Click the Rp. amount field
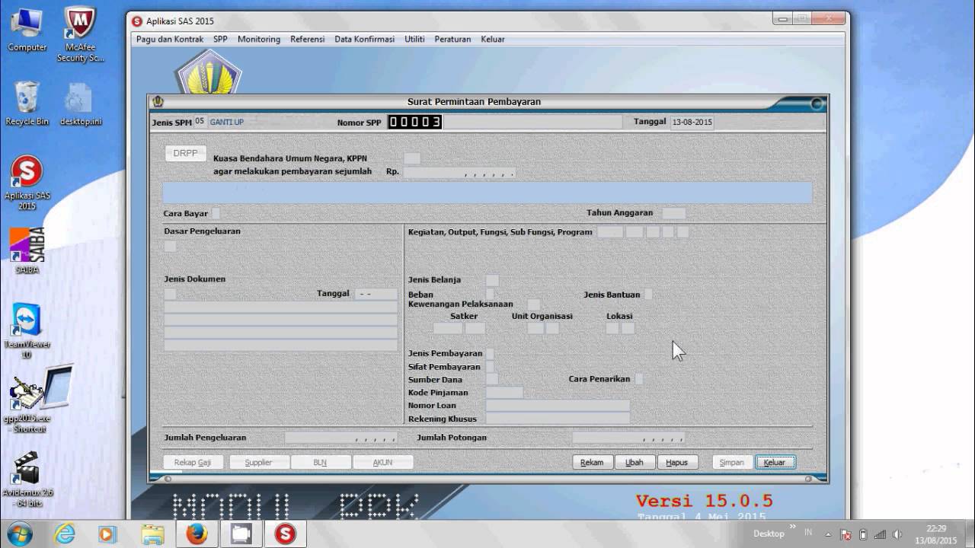This screenshot has height=548, width=975. 459,172
